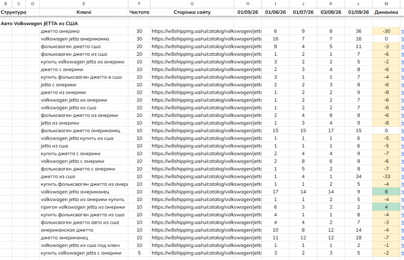Click 03/08/26 value 17 cell

tap(331, 131)
